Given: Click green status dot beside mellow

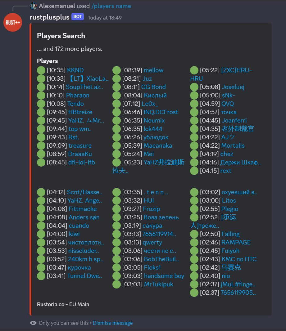Looking at the screenshot, I should pyautogui.click(x=116, y=70).
